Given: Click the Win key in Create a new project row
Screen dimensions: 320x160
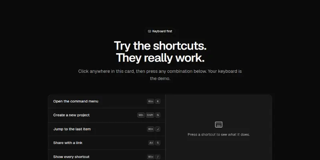Looking at the screenshot, I should point(141,115).
